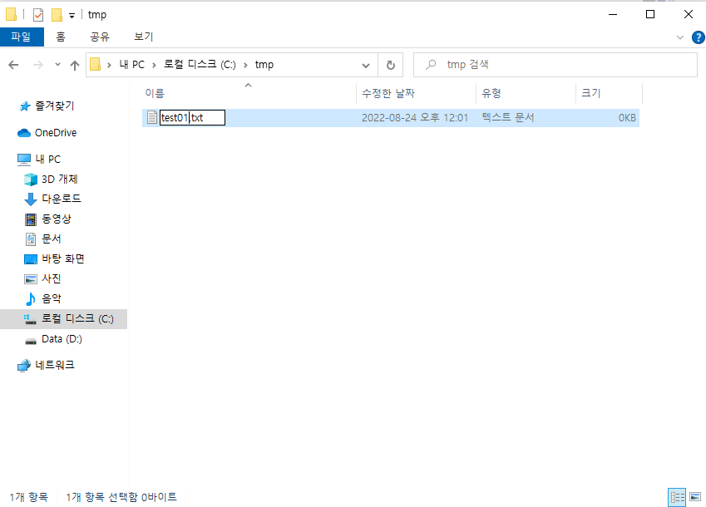
Task: Sort by the 유형 column header
Action: click(491, 93)
